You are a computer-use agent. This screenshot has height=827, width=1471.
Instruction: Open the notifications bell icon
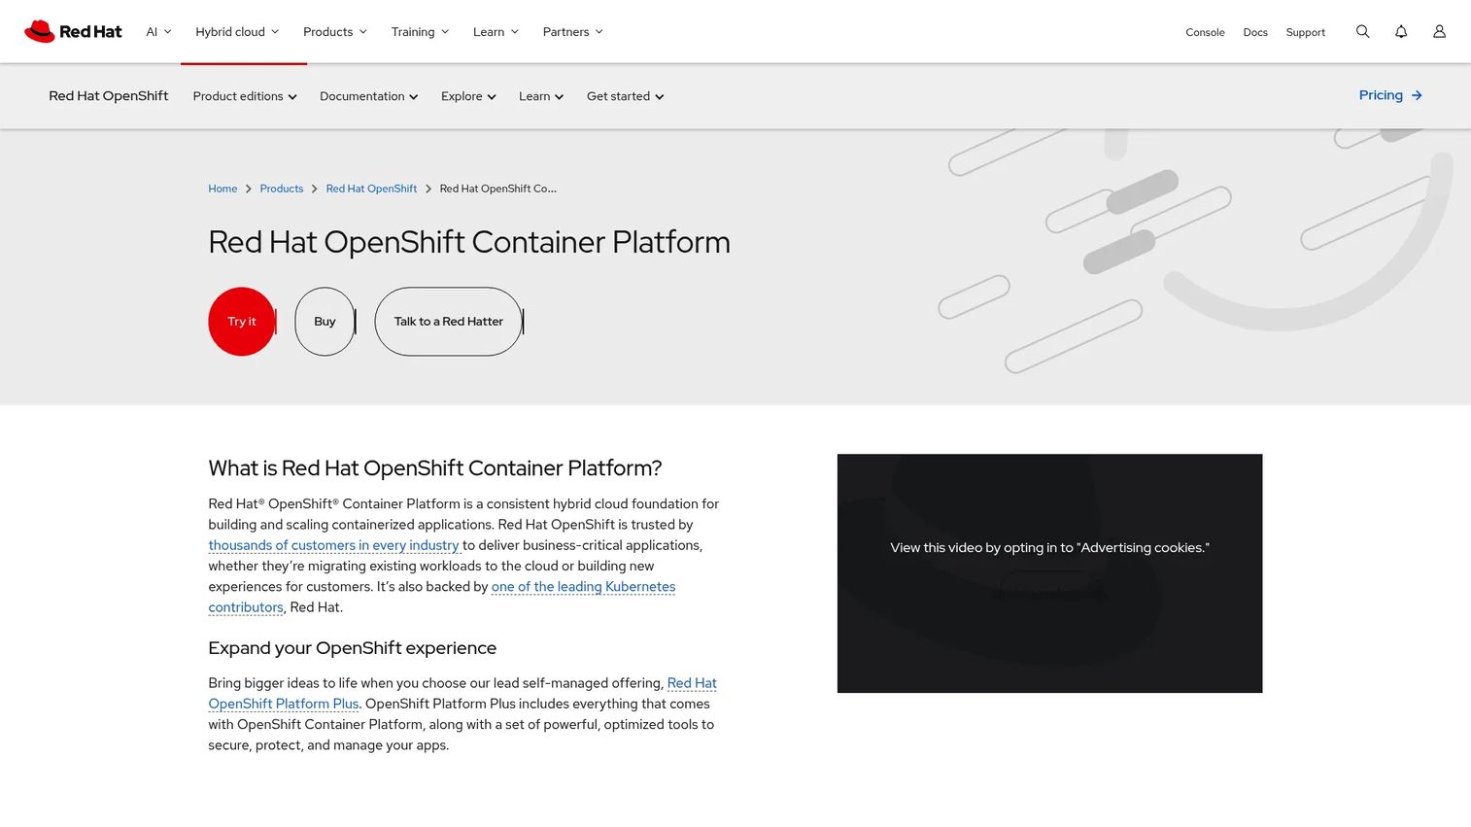point(1401,31)
